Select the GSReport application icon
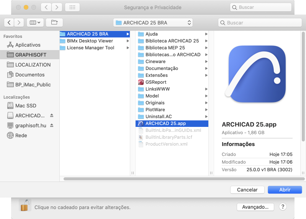This screenshot has height=219, width=306. click(x=141, y=82)
